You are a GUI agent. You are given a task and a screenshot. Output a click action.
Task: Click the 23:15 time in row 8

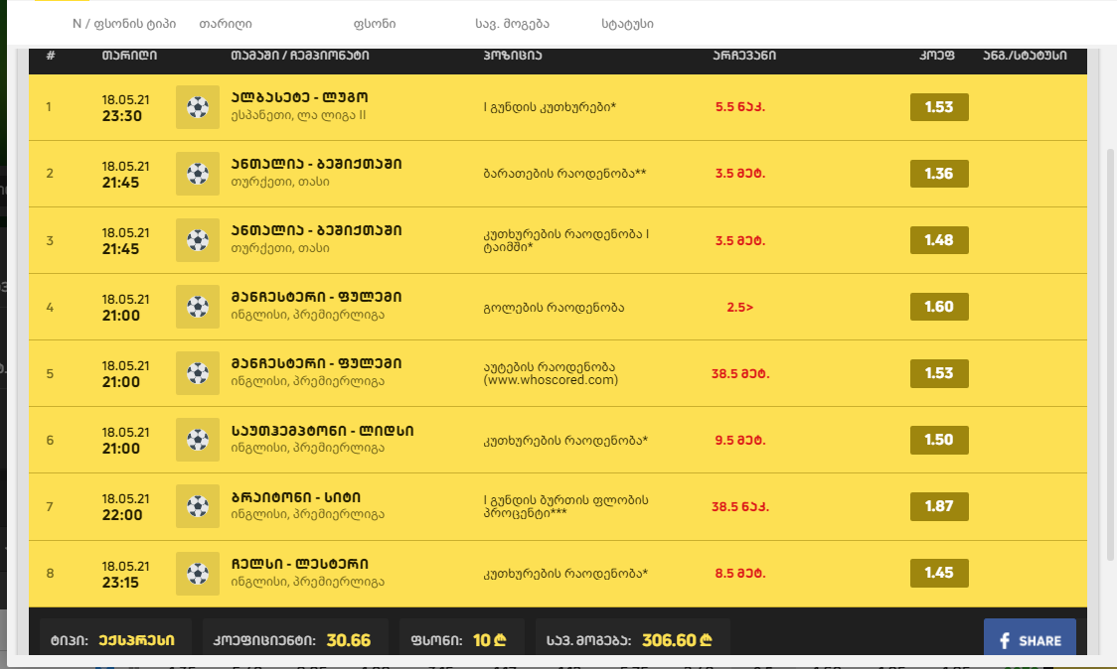point(120,583)
